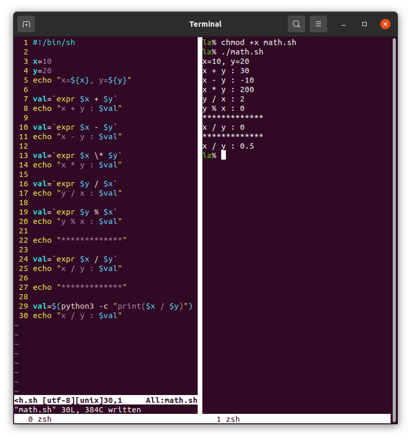Click the Terminal title in header bar
Image resolution: width=411 pixels, height=439 pixels.
205,24
